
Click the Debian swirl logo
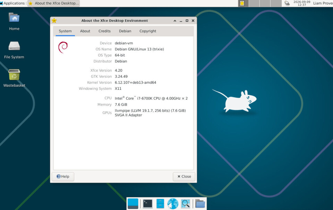pyautogui.click(x=63, y=47)
